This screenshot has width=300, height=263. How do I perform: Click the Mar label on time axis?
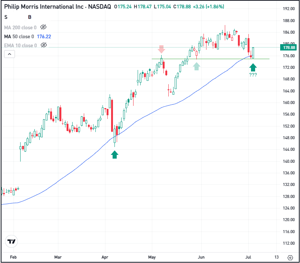point(58,257)
